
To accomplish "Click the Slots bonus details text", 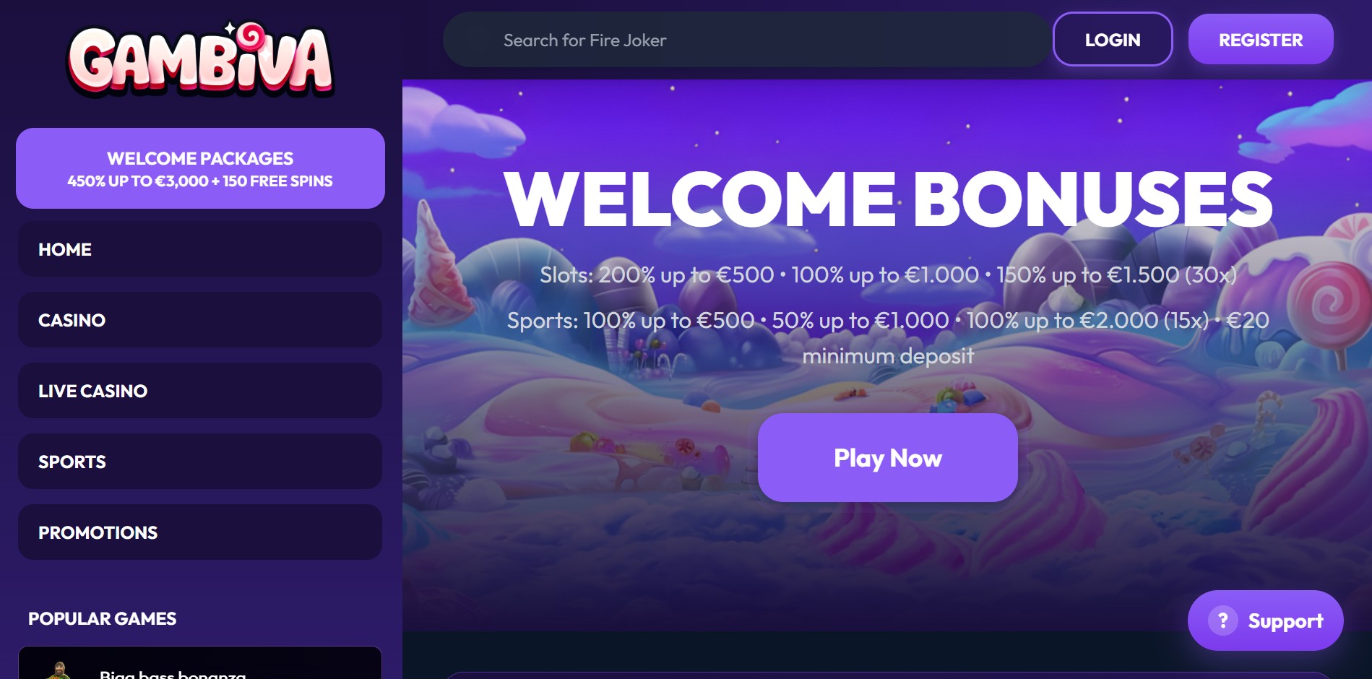I will click(x=888, y=275).
